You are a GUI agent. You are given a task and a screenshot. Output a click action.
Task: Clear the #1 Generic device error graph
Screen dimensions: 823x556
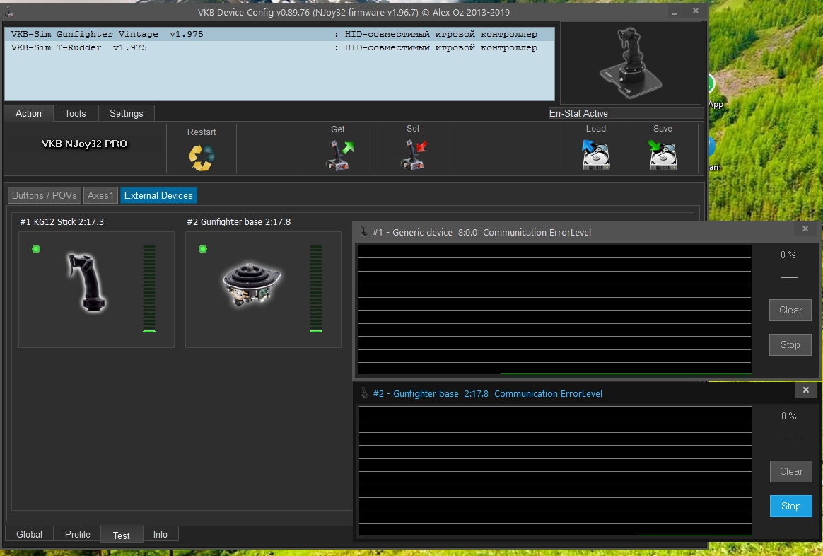[790, 310]
